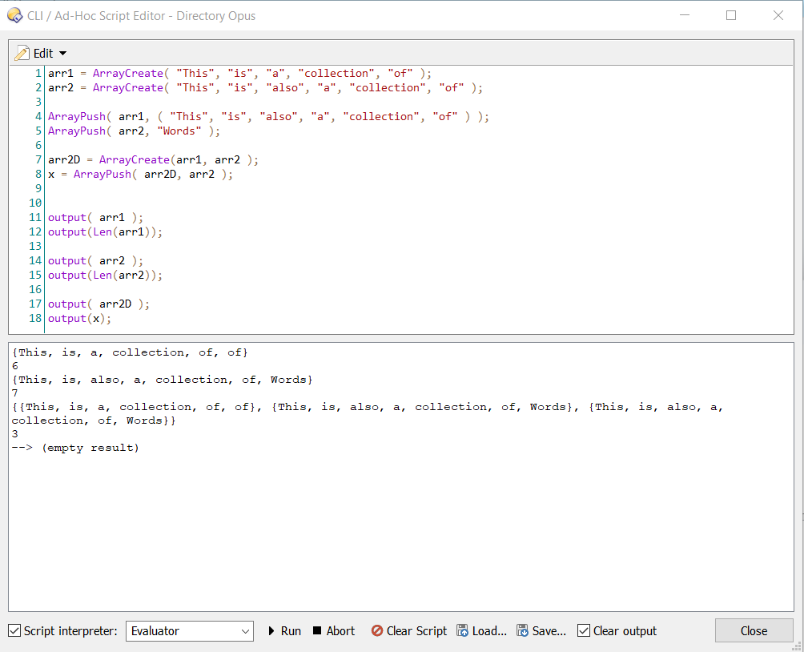The width and height of the screenshot is (804, 652).
Task: Click the Edit pencil icon
Action: point(22,54)
